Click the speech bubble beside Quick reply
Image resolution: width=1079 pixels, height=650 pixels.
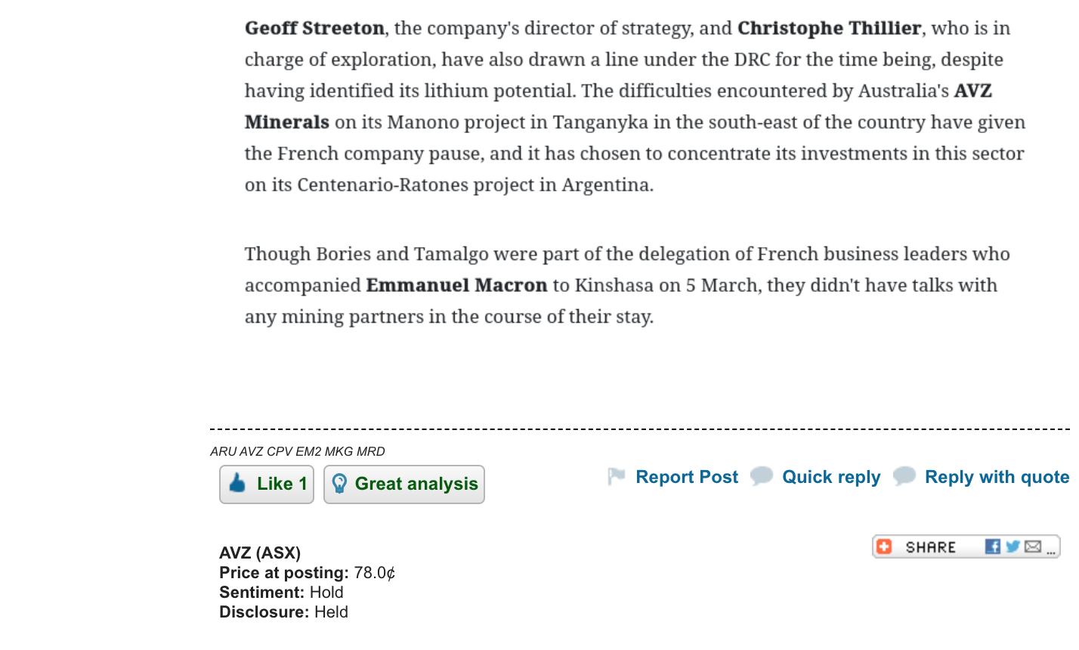762,476
